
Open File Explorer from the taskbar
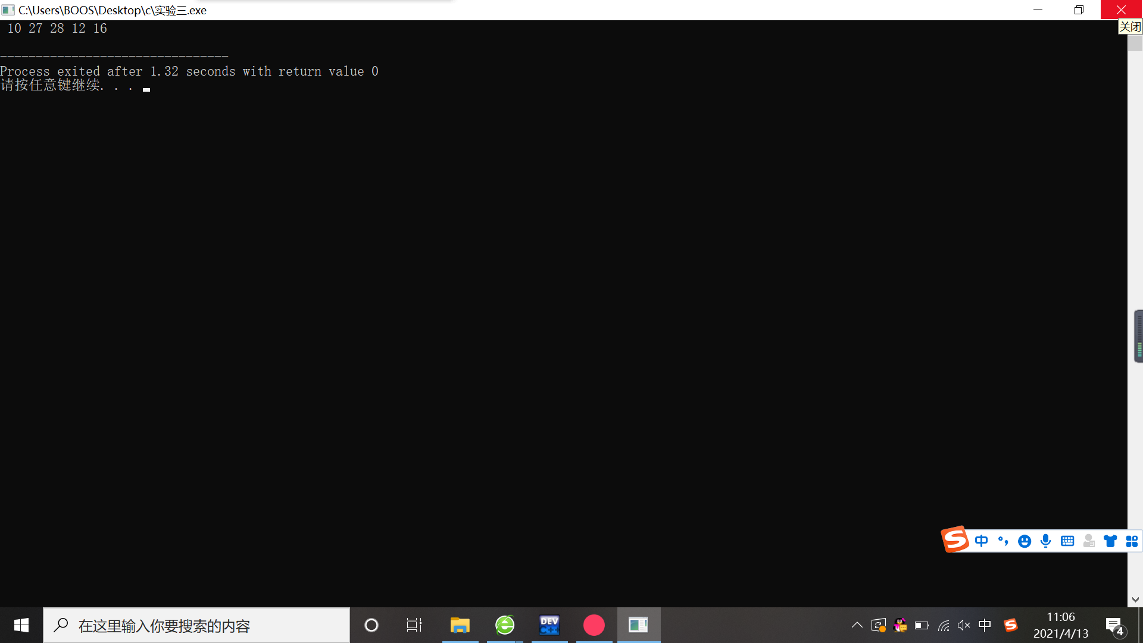point(460,625)
